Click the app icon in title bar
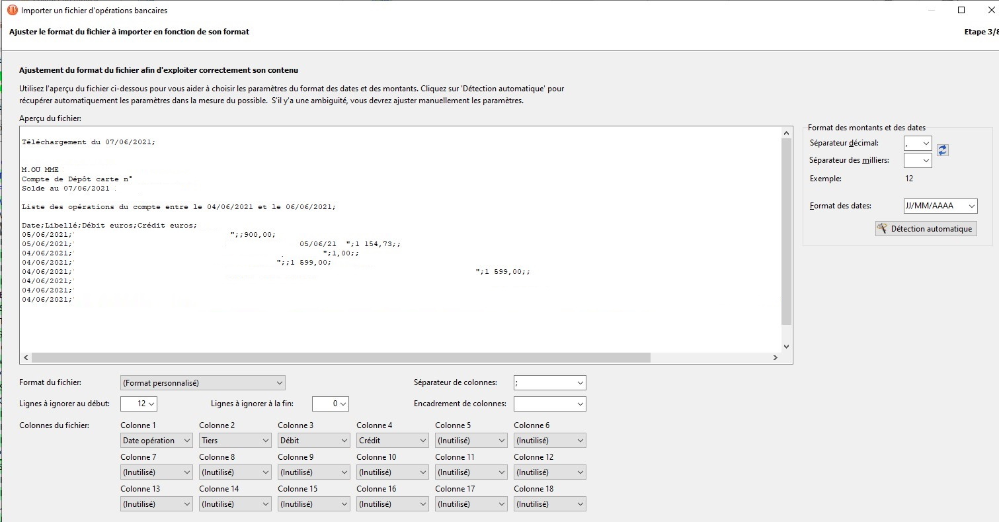 pyautogui.click(x=13, y=11)
